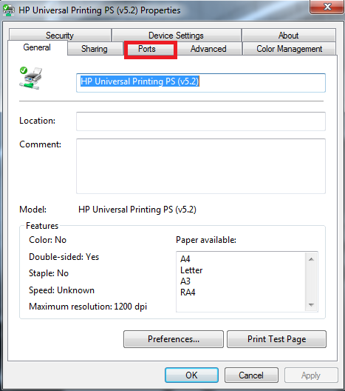This screenshot has width=345, height=391.
Task: Select A3 in paper available list
Action: [185, 281]
